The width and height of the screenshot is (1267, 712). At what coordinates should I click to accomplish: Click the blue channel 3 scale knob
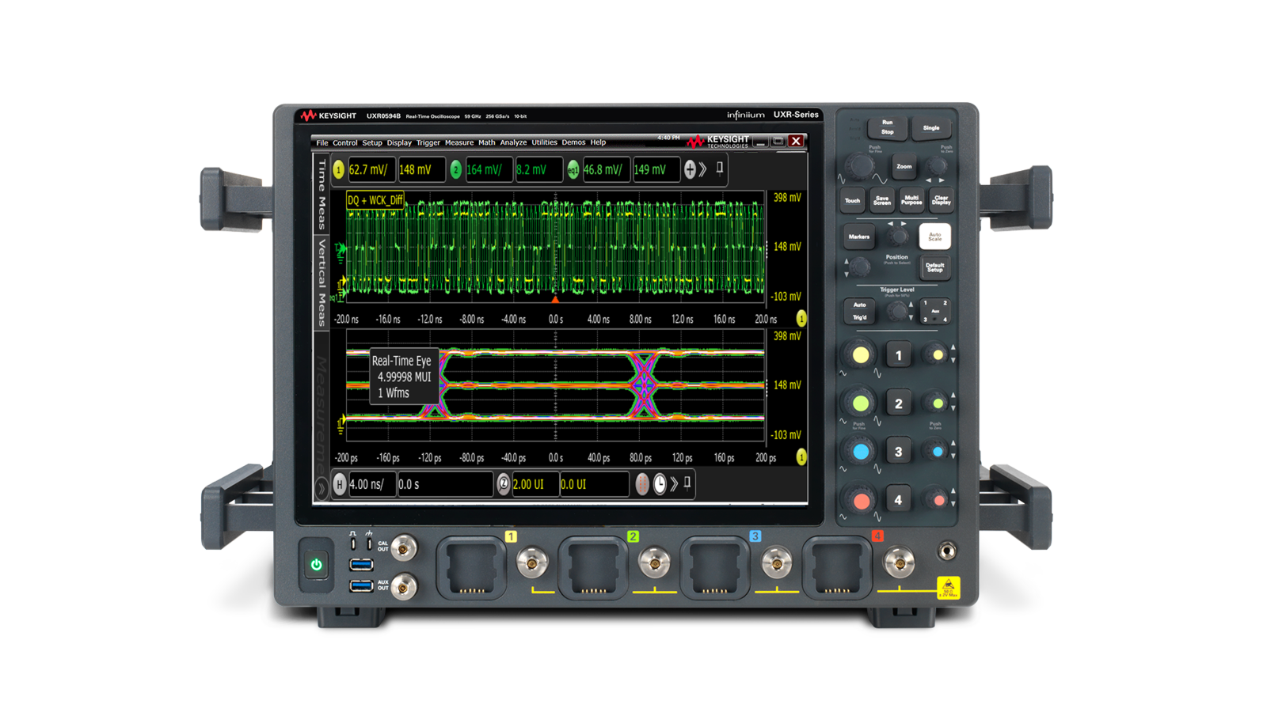pyautogui.click(x=861, y=453)
